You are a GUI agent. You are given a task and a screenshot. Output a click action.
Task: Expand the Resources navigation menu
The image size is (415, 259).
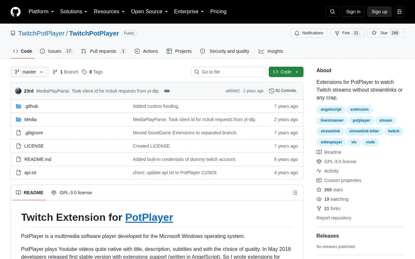109,12
